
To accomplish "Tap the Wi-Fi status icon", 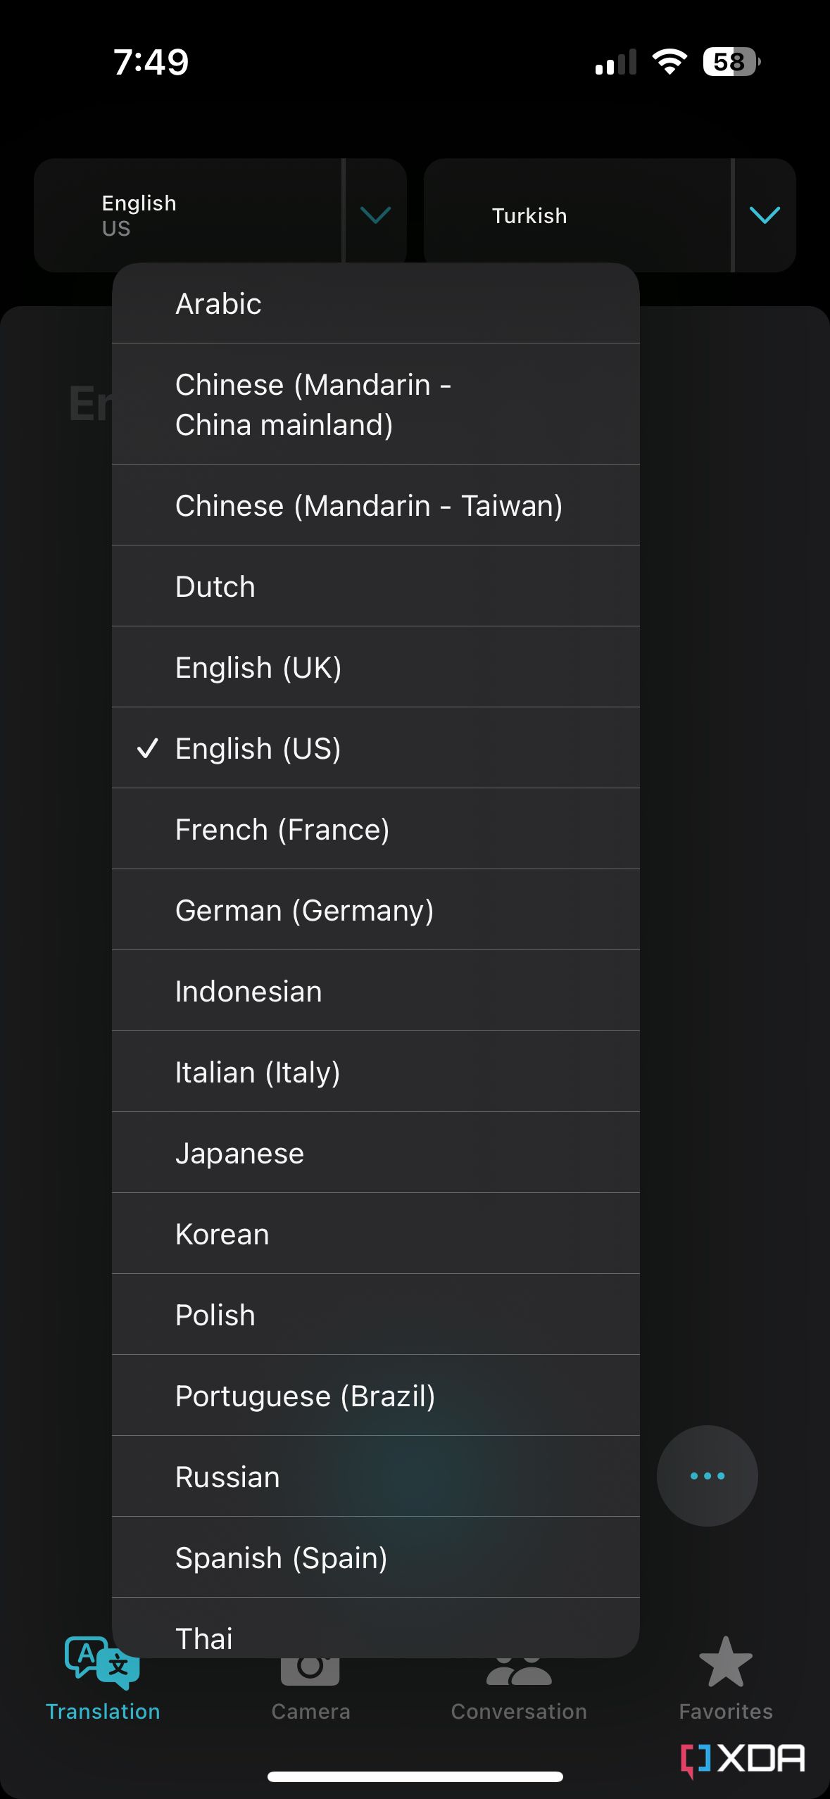I will click(x=669, y=63).
